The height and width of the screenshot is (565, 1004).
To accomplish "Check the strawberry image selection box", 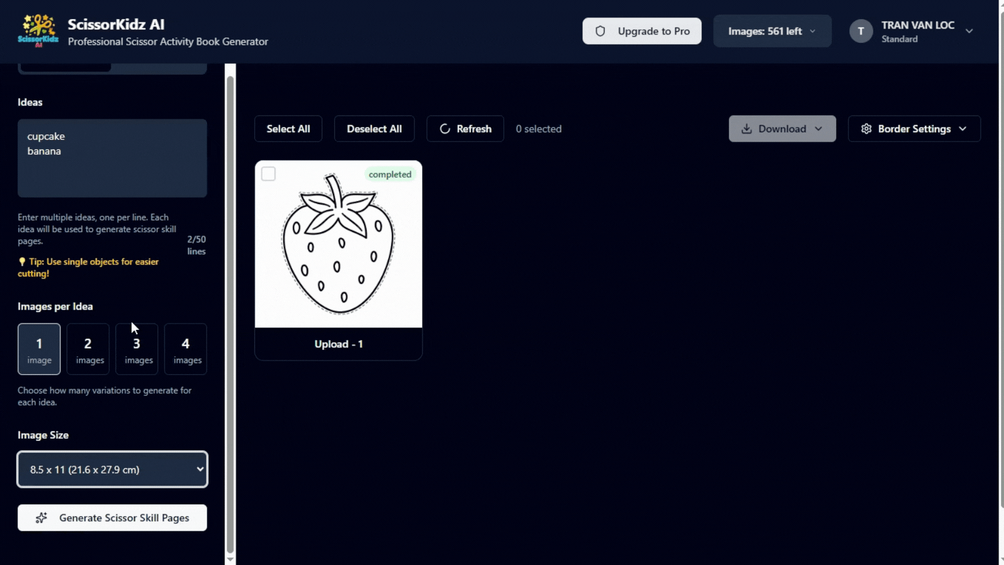I will tap(268, 174).
